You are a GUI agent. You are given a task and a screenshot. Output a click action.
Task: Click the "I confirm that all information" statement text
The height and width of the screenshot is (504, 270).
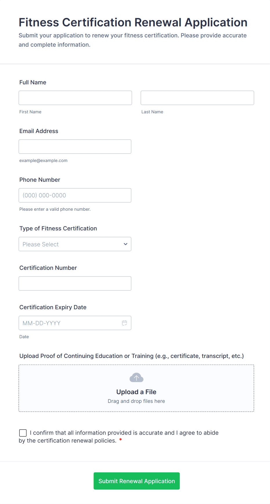coord(125,433)
